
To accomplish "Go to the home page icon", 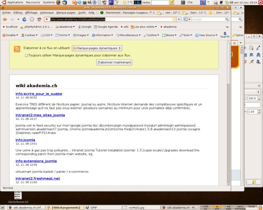I will 39,19.
